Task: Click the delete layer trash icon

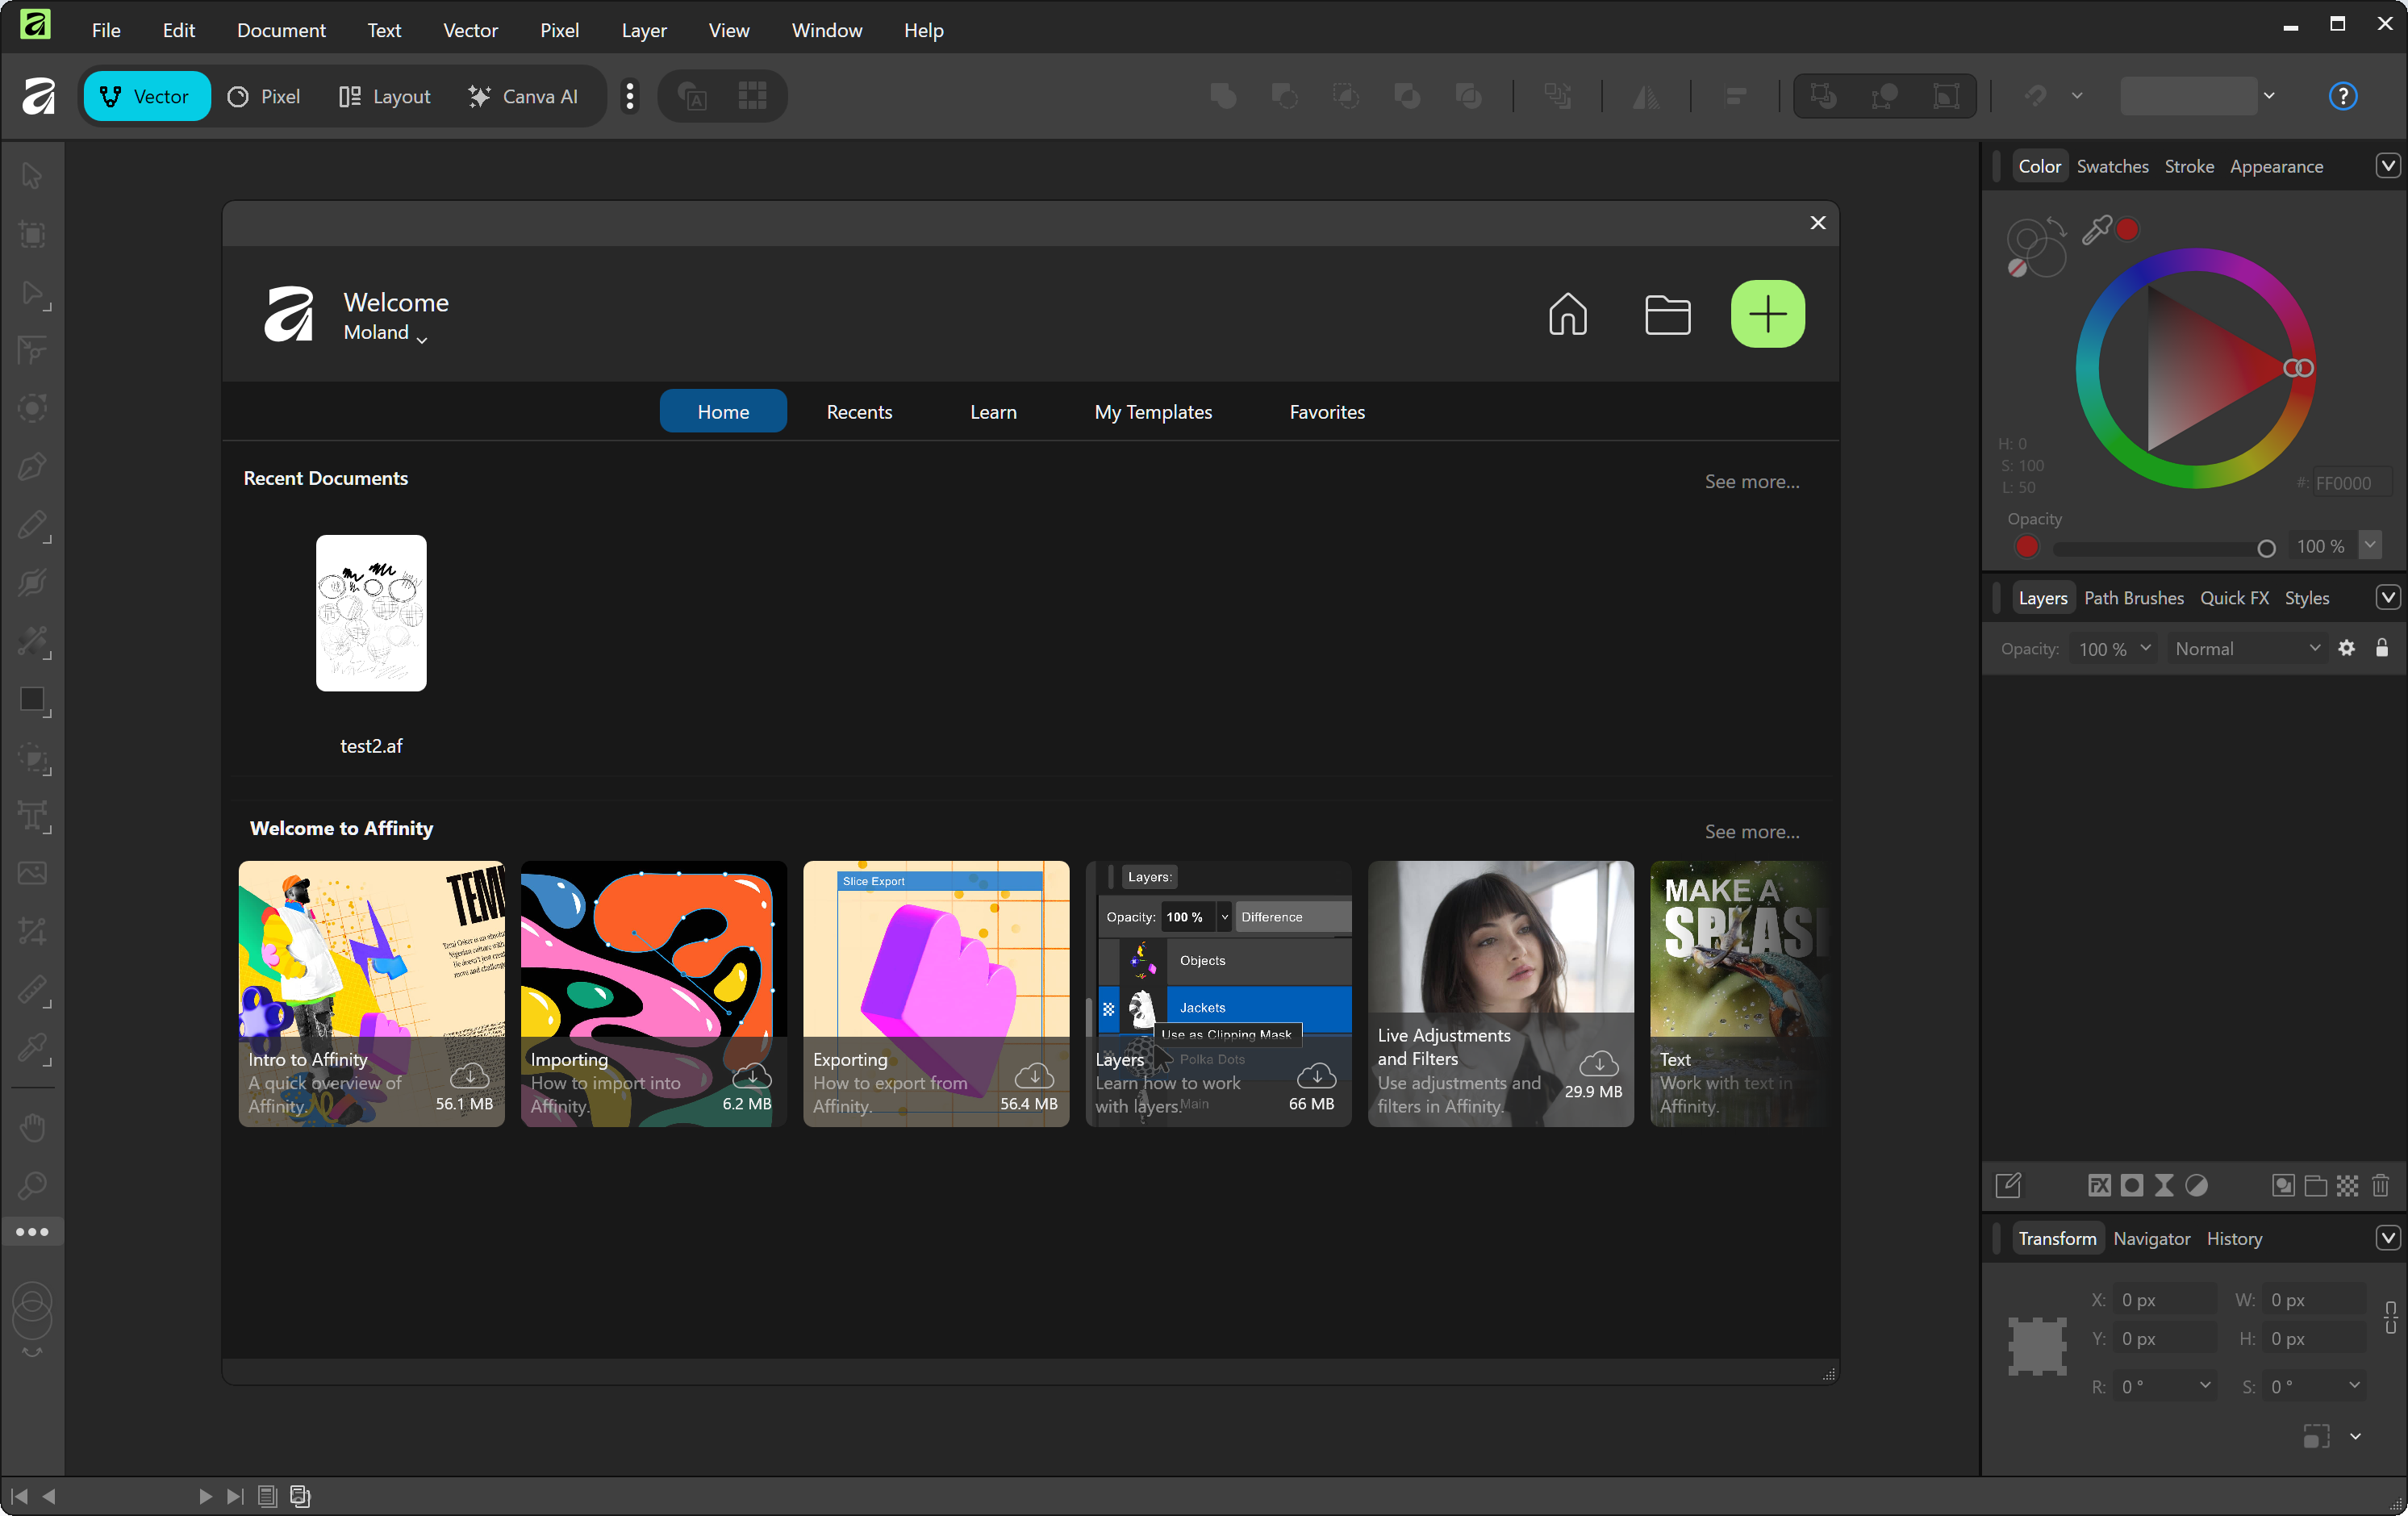Action: [x=2380, y=1185]
